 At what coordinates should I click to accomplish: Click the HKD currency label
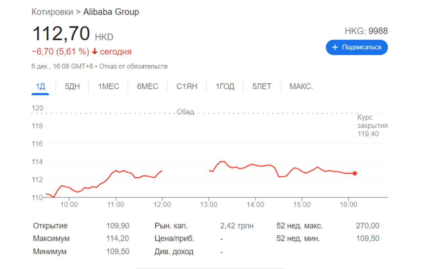(x=104, y=37)
